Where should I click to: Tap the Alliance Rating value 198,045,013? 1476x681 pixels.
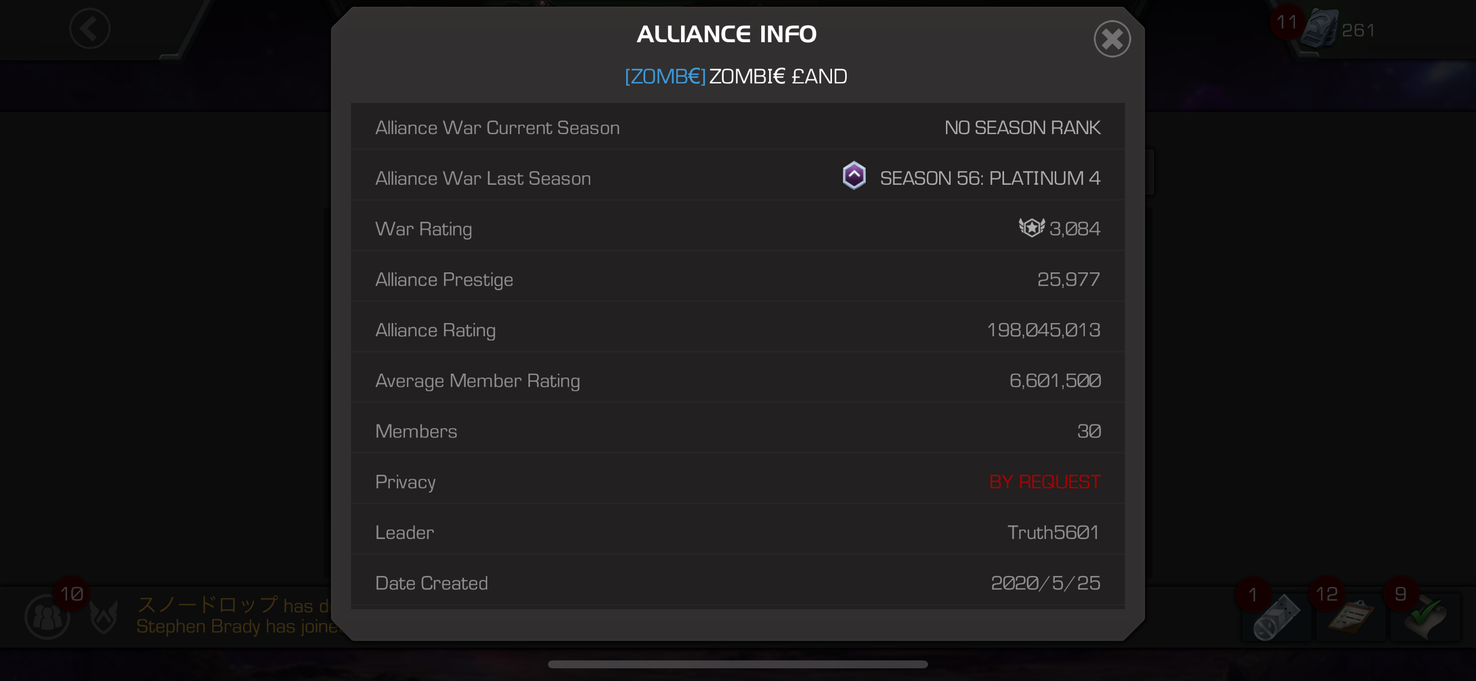pyautogui.click(x=1043, y=330)
